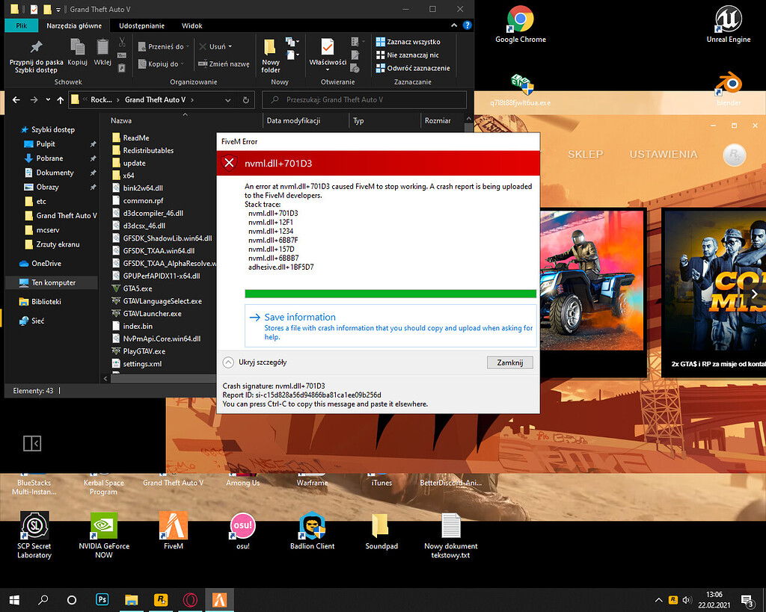
Task: Click the green crash upload progress bar
Action: pos(390,294)
